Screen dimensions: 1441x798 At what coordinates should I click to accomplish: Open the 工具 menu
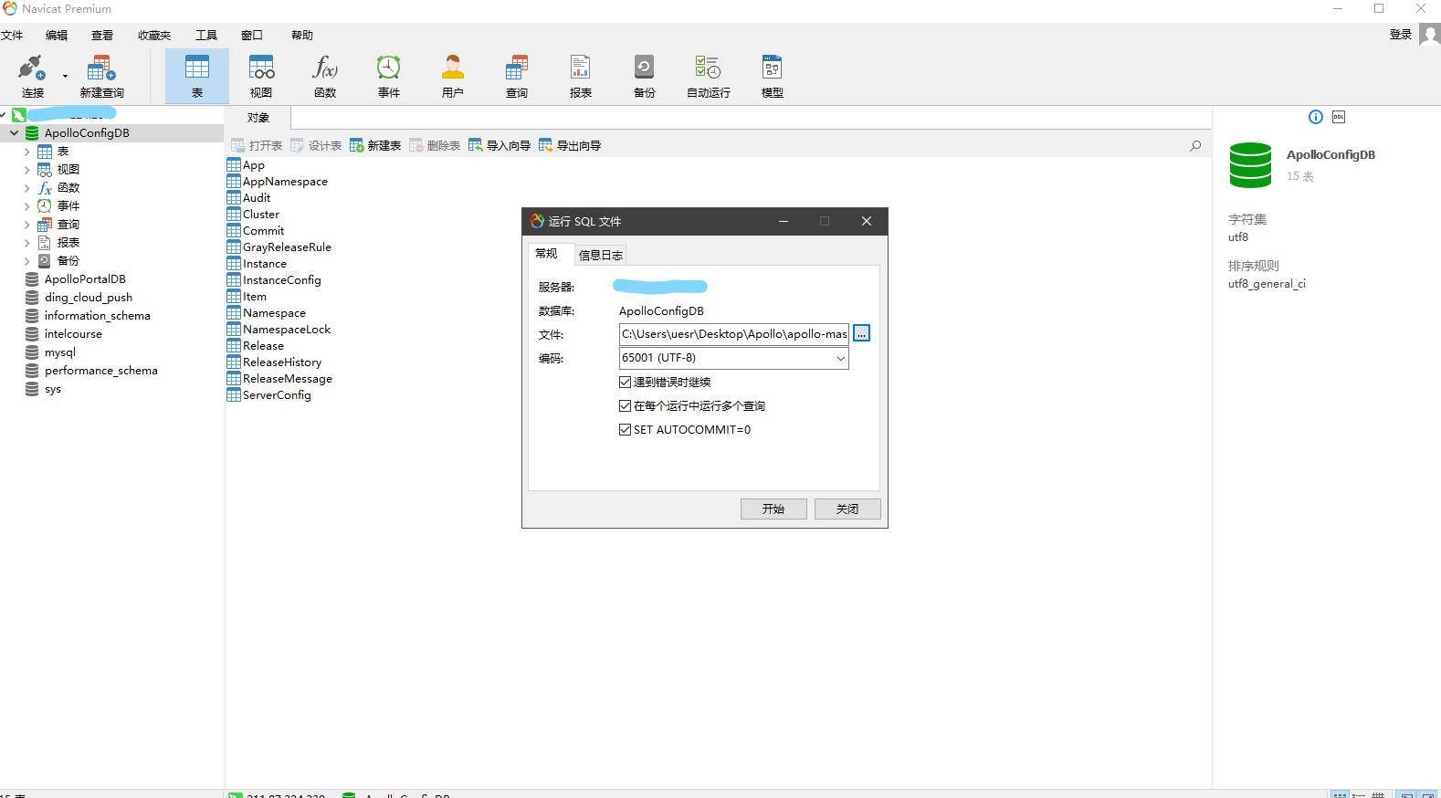coord(206,35)
